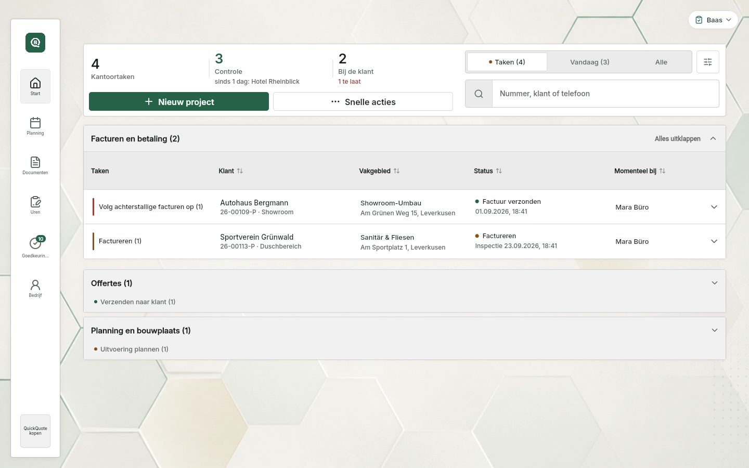Click the search magnifier icon
The width and height of the screenshot is (749, 468).
[479, 94]
